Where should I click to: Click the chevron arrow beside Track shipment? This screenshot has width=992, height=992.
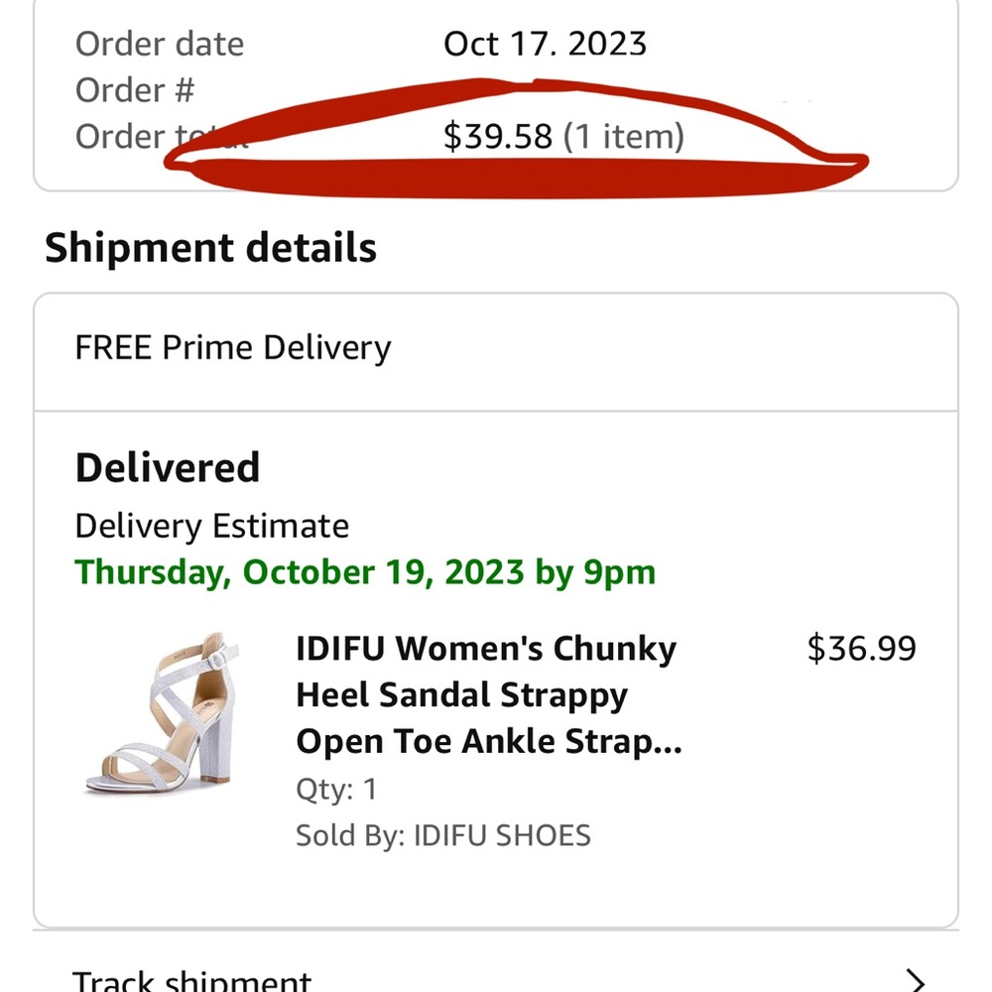919,981
